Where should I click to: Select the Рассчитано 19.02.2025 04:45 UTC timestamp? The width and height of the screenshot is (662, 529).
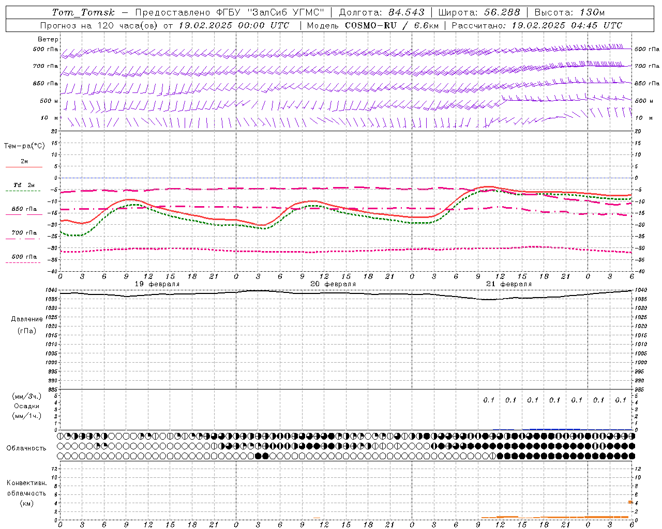pos(537,25)
